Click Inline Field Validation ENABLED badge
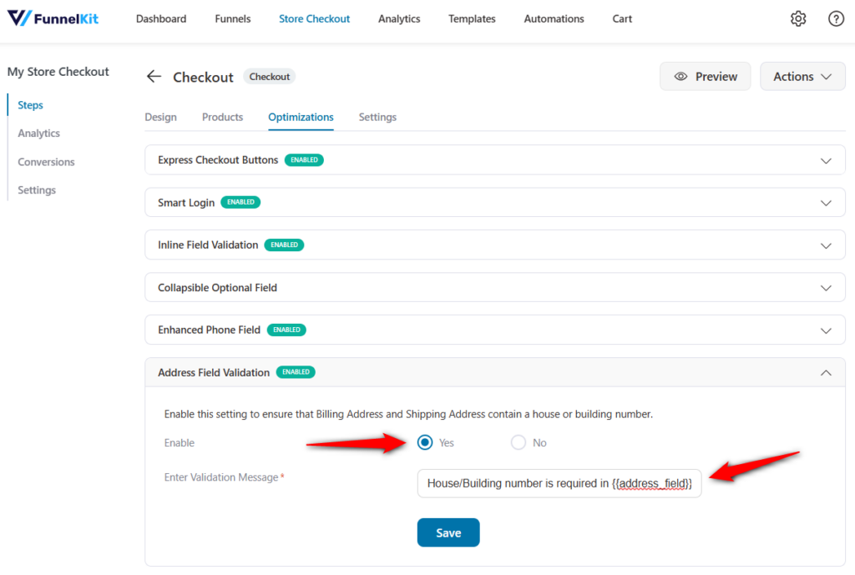Viewport: 855px width, 575px height. click(284, 245)
